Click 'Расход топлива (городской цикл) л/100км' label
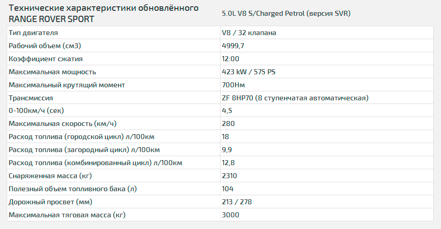This screenshot has width=441, height=229. click(x=81, y=137)
